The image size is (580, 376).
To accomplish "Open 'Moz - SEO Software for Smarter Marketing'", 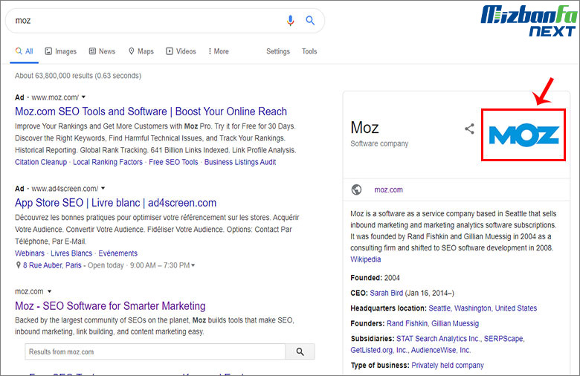I will point(110,305).
